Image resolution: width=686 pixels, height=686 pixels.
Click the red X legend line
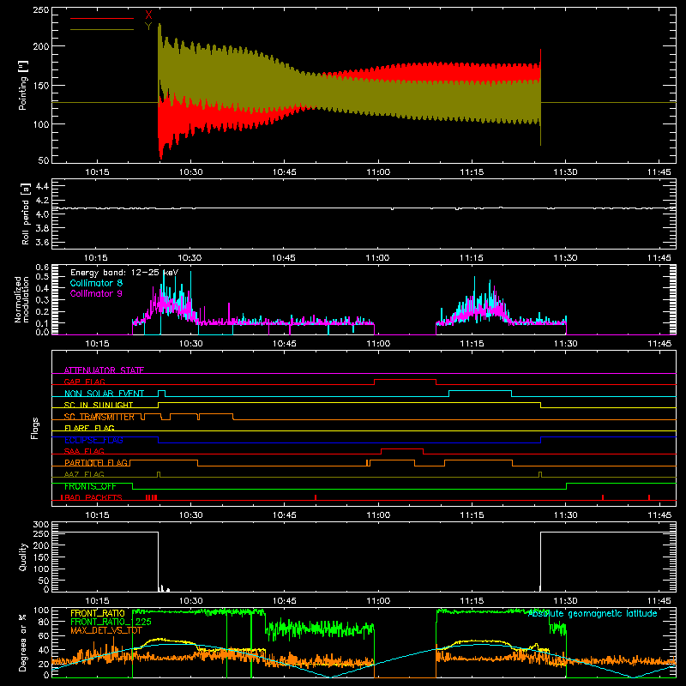click(x=102, y=18)
